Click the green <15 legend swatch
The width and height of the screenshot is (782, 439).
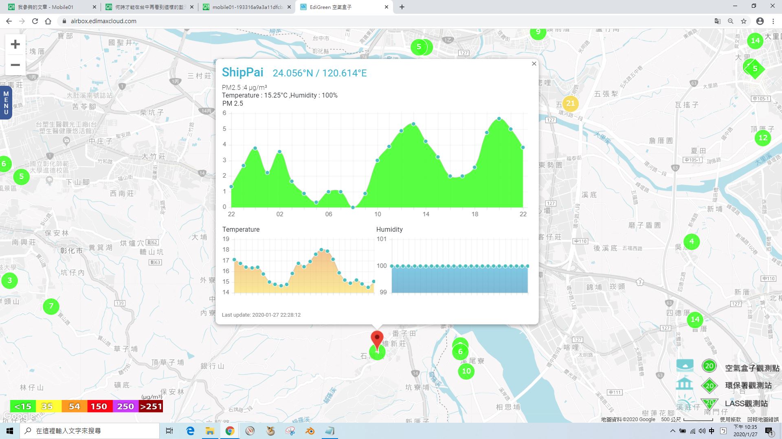(x=23, y=406)
